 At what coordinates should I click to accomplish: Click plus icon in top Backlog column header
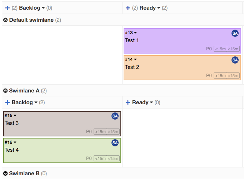(x=8, y=8)
